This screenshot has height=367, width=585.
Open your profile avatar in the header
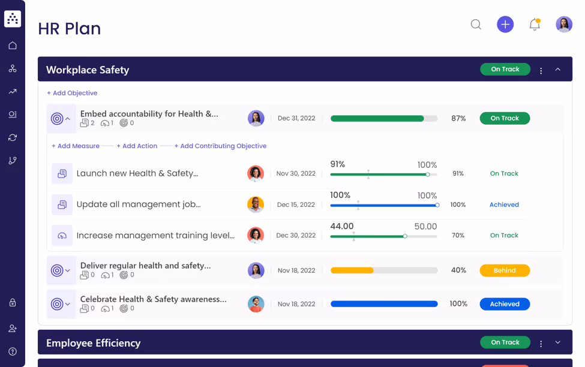[x=564, y=25]
